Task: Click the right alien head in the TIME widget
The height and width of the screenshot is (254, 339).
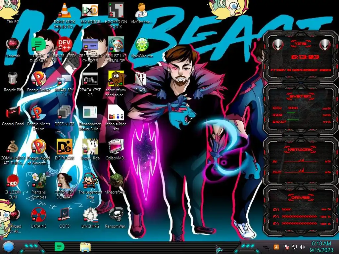Action: coord(325,45)
